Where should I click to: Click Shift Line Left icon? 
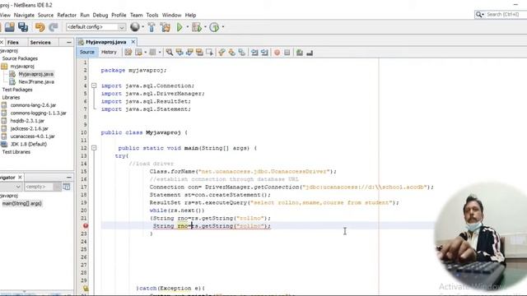tap(254, 53)
